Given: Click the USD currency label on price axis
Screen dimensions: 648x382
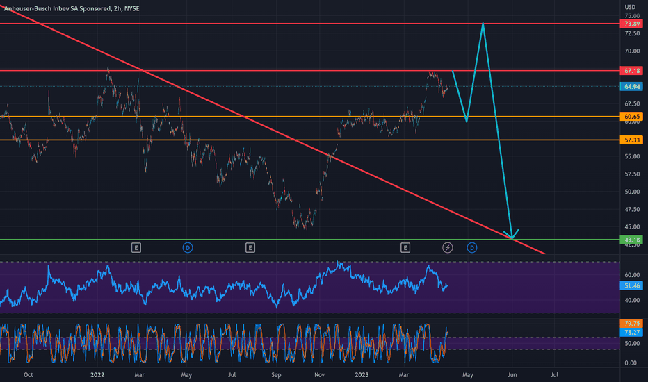Looking at the screenshot, I should pyautogui.click(x=630, y=7).
